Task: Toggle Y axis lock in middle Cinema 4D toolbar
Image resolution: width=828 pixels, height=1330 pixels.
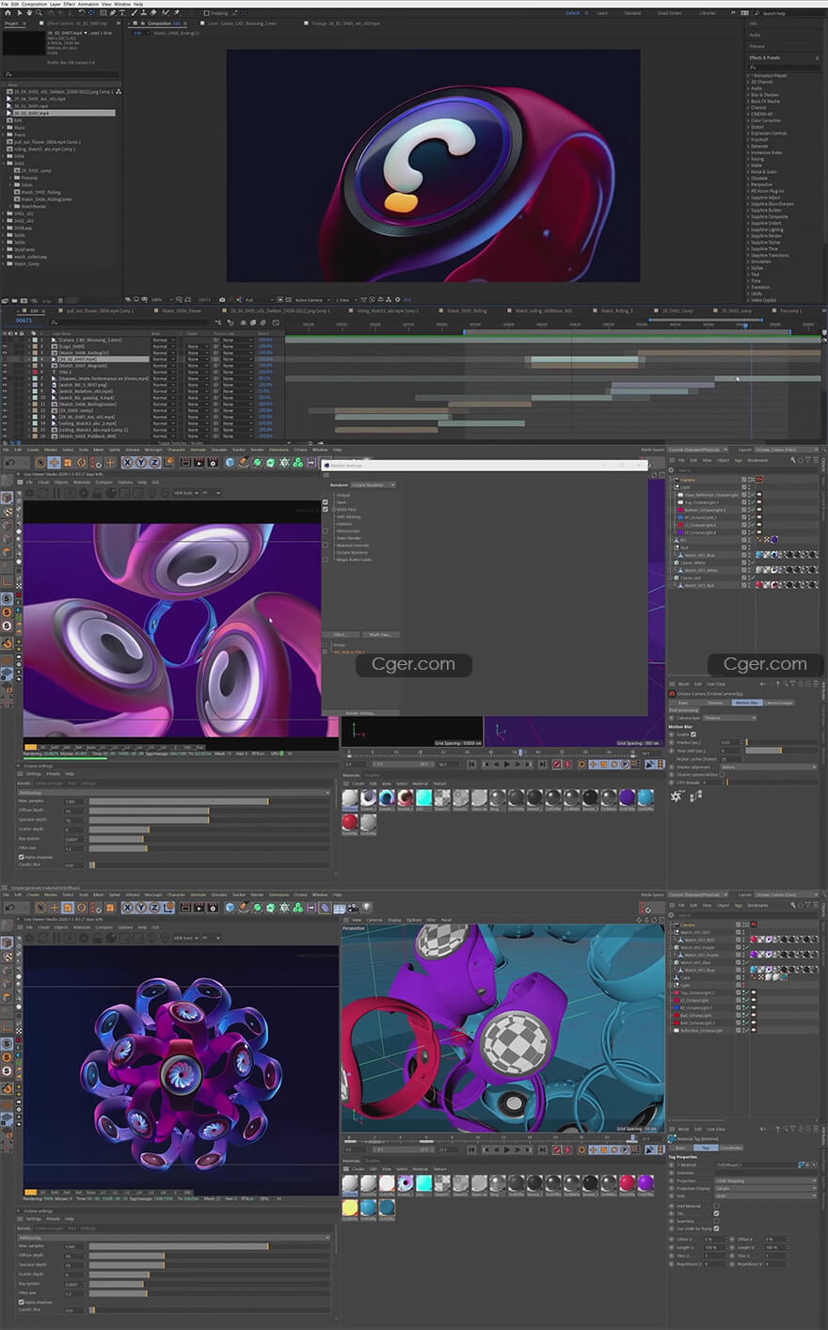Action: pos(142,462)
